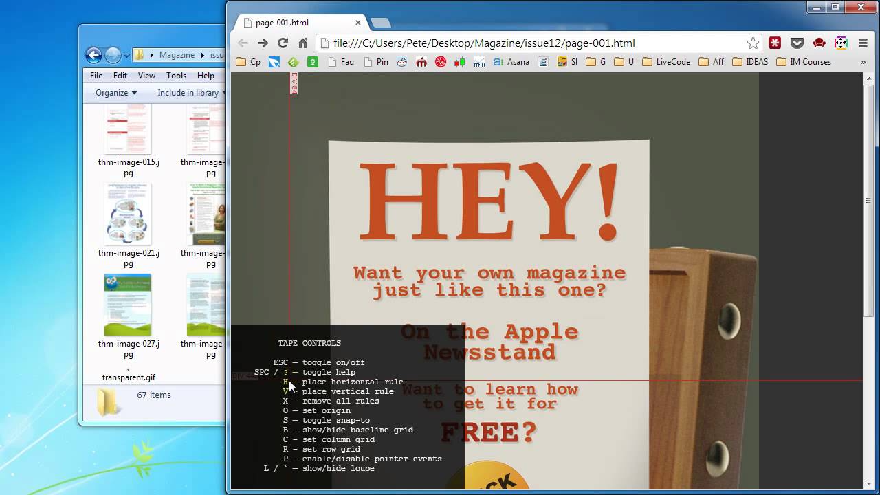Viewport: 880px width, 495px height.
Task: Click the 'TAPE CONTROLS' heading in overlay
Action: [x=309, y=343]
